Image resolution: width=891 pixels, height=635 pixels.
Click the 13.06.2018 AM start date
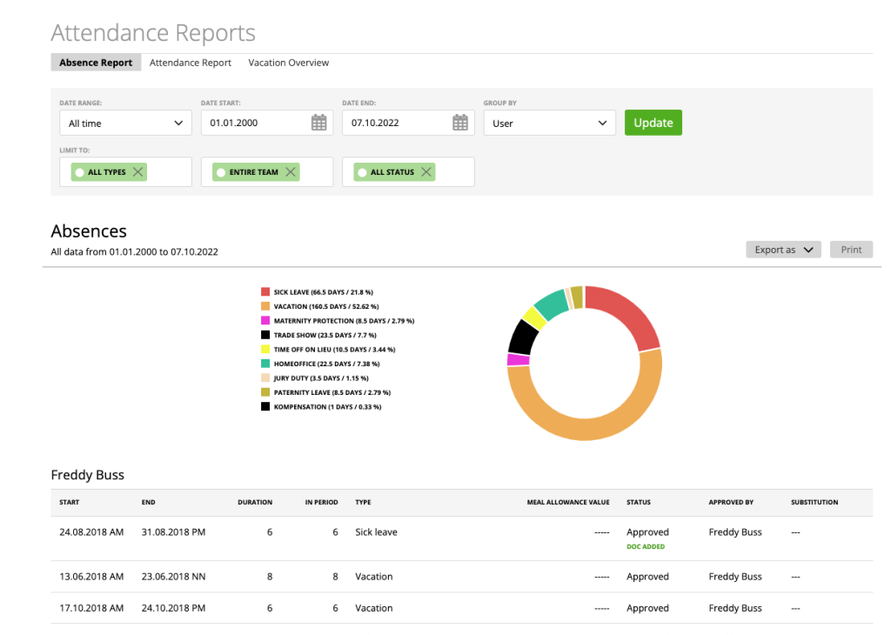click(91, 577)
